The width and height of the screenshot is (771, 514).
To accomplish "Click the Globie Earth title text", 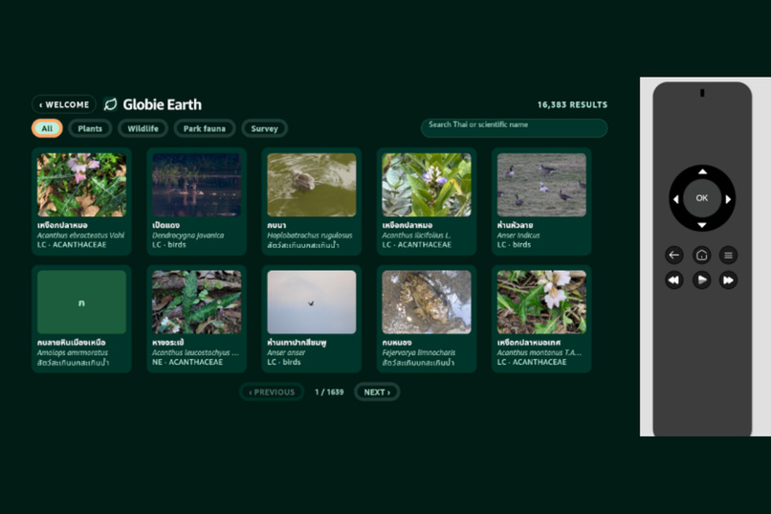I will [163, 104].
